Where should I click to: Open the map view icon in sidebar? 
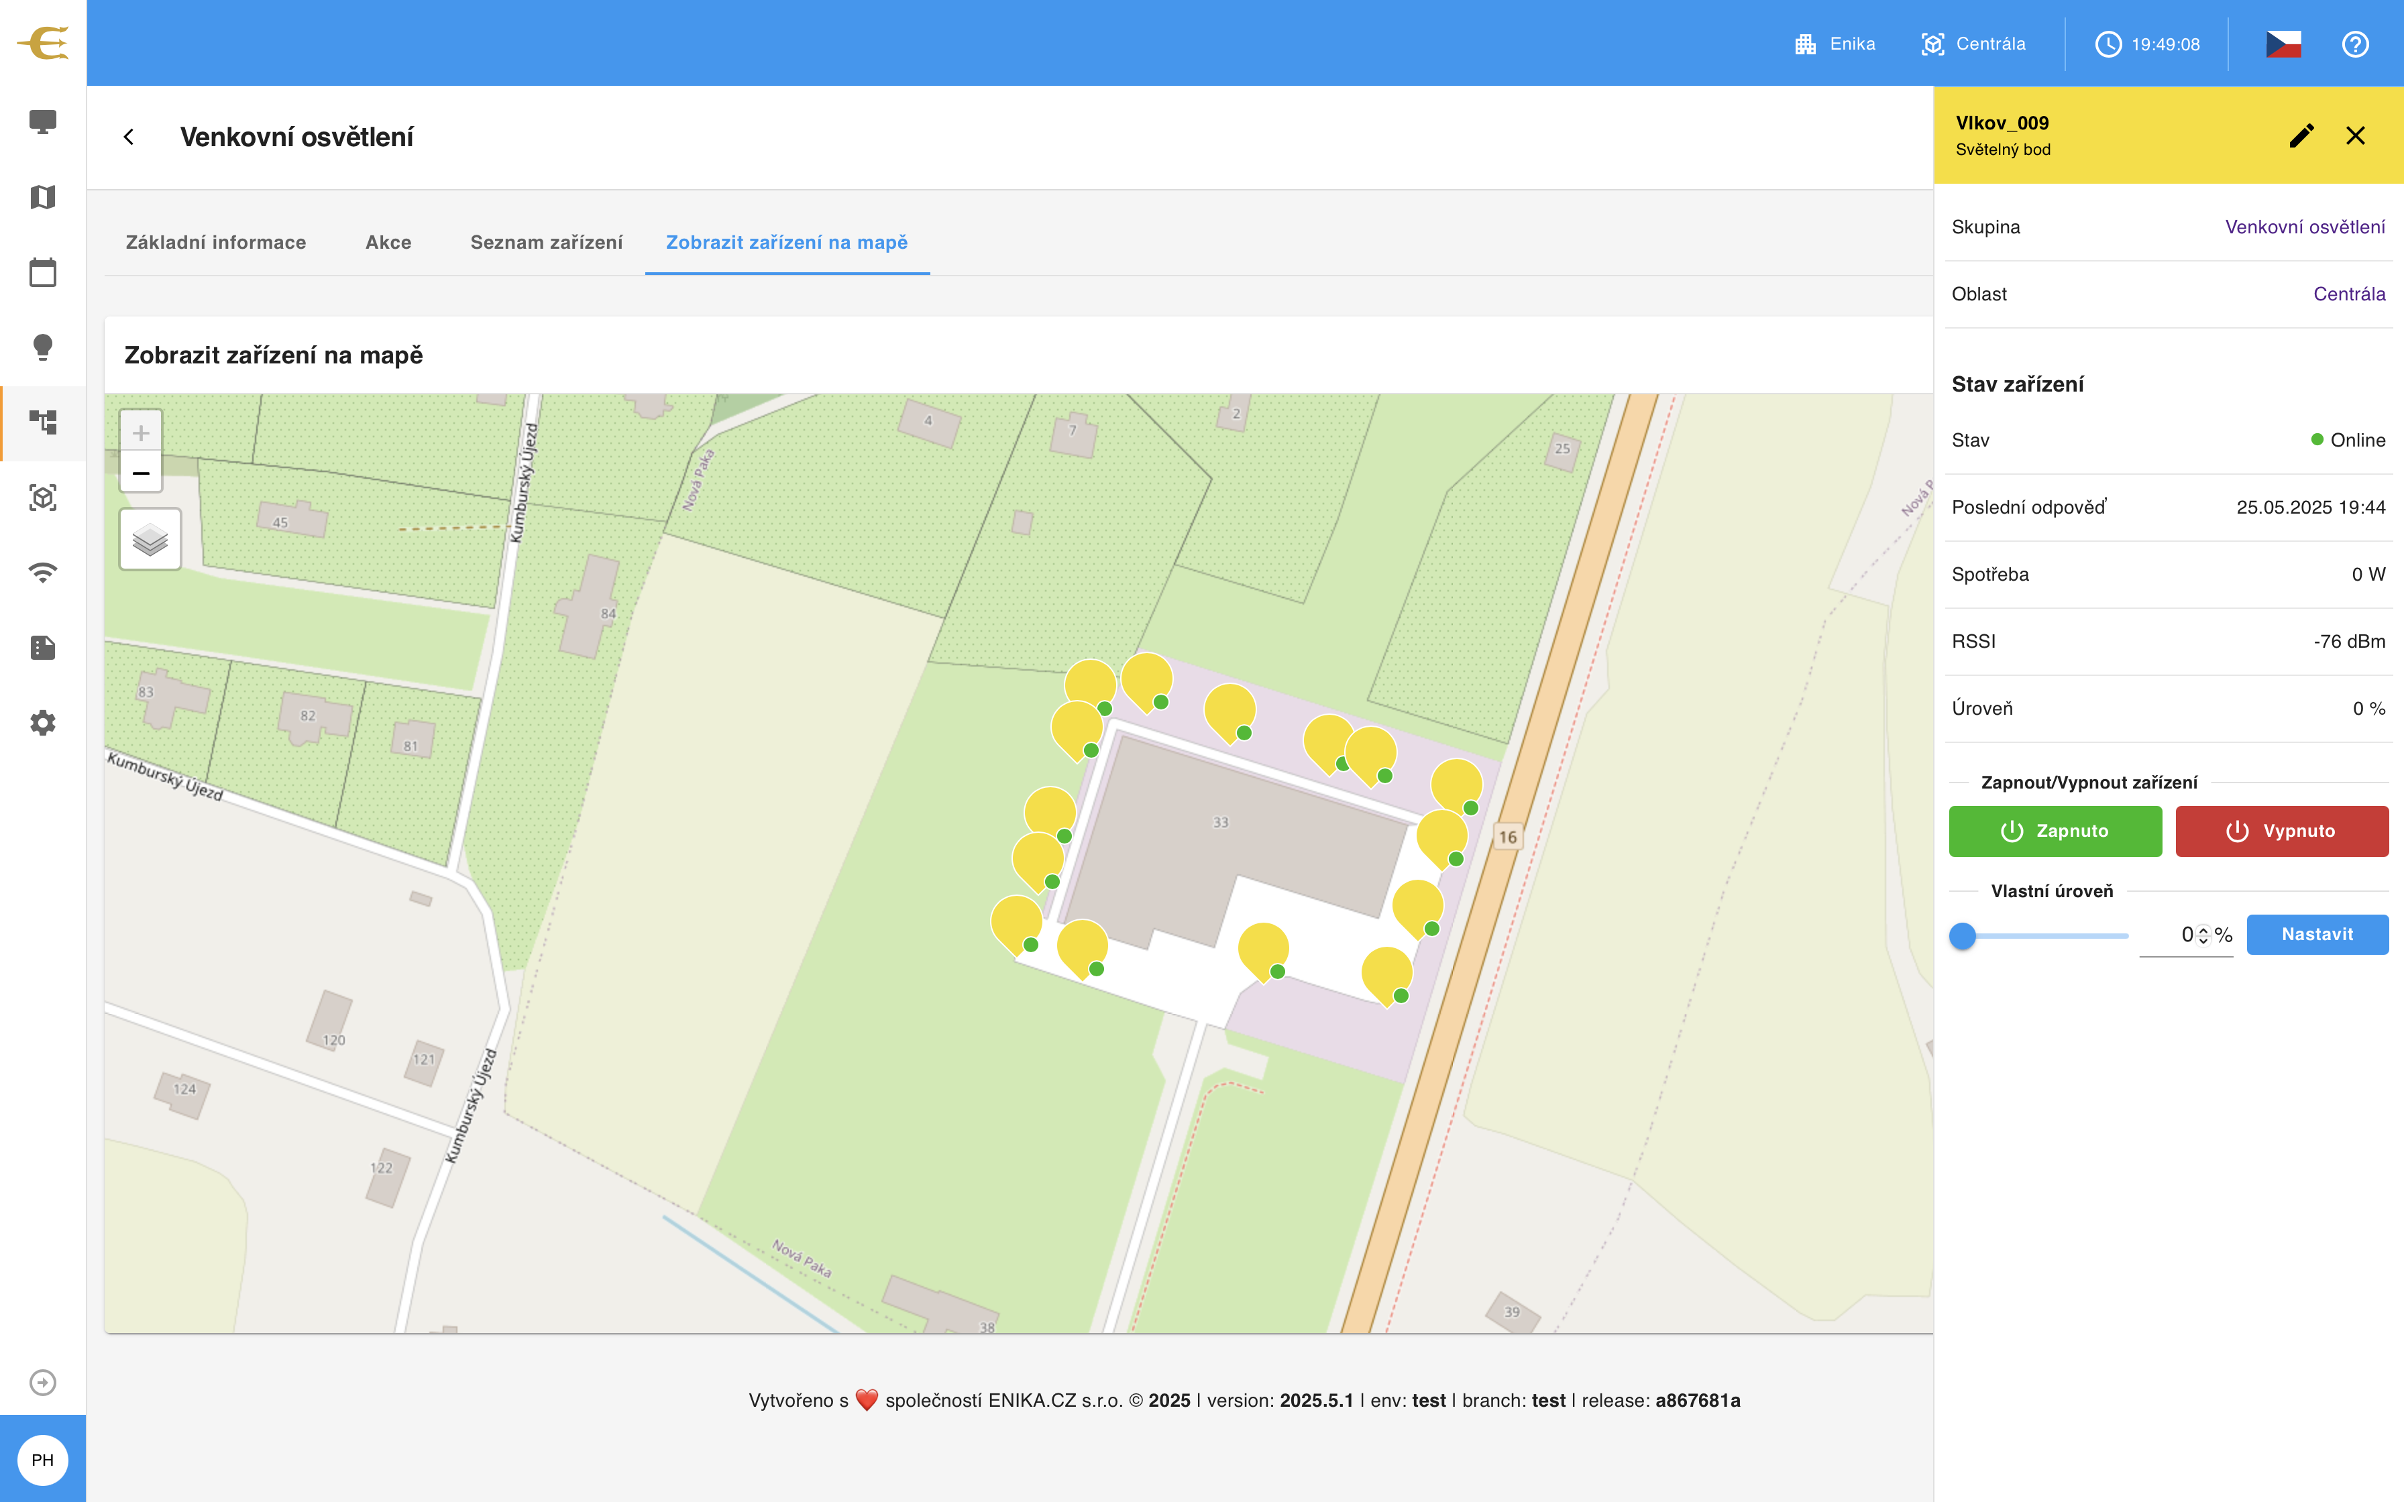pyautogui.click(x=43, y=196)
